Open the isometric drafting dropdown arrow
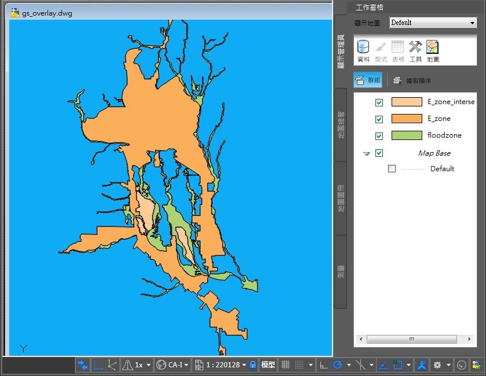Image resolution: width=486 pixels, height=376 pixels. point(371,365)
